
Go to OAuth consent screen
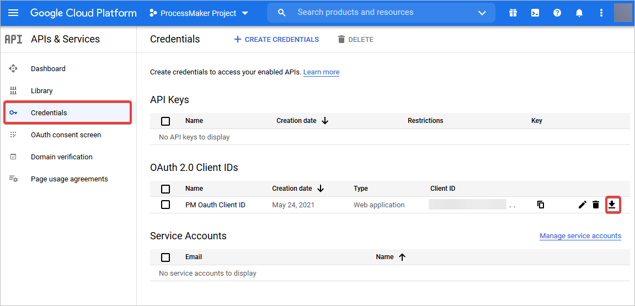(x=66, y=135)
